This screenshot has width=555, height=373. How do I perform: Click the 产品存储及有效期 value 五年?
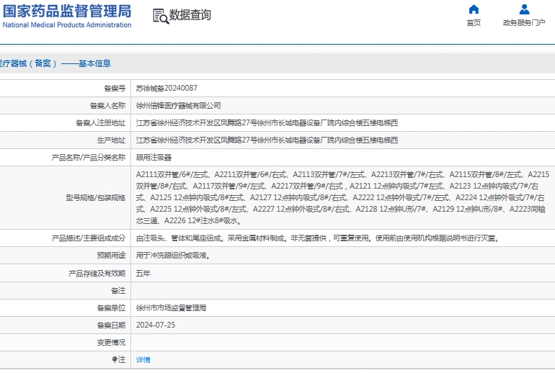pos(143,273)
